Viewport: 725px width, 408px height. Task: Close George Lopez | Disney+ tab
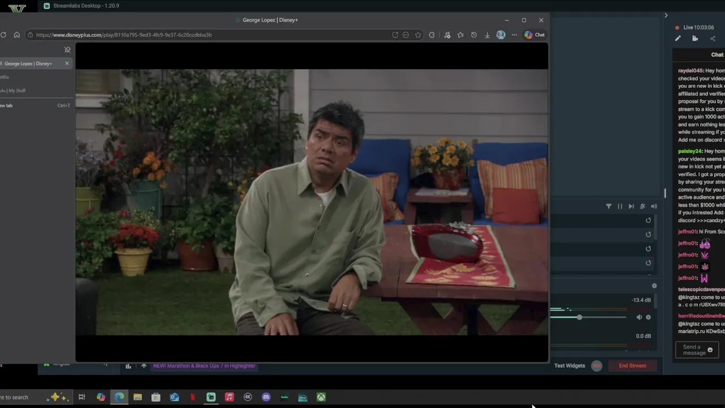tap(67, 63)
